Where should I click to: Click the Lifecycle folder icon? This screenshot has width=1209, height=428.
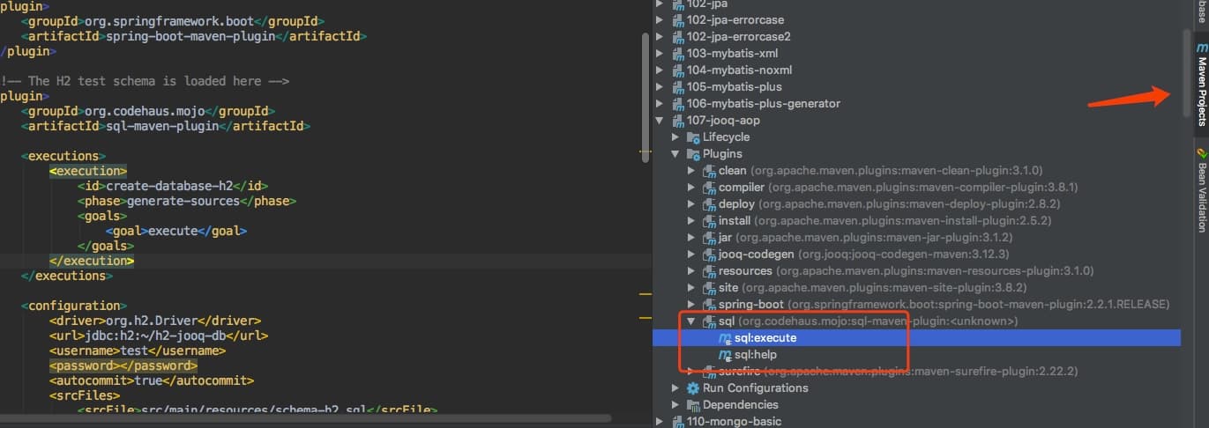693,137
